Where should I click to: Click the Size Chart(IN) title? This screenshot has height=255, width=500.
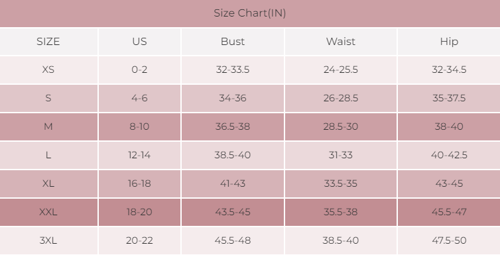click(x=250, y=13)
